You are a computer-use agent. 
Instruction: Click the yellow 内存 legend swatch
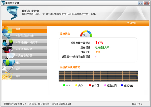click(76, 85)
